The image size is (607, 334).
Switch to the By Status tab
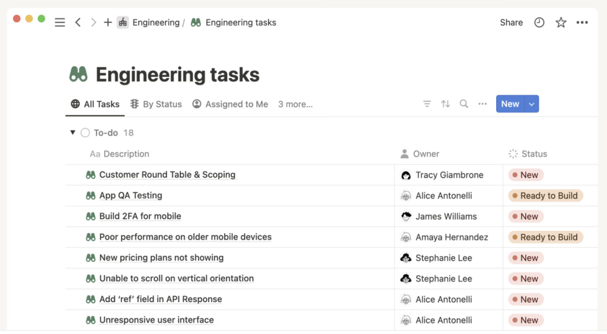156,104
